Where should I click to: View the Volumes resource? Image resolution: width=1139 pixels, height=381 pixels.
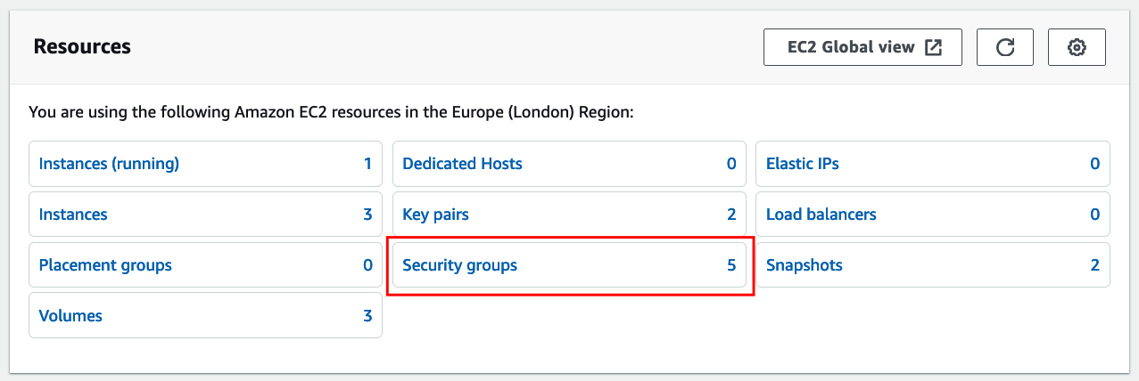(70, 316)
